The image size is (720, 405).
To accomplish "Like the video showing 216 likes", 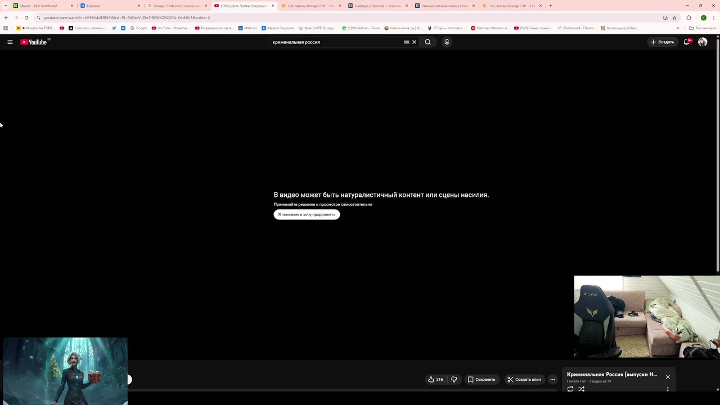I will (435, 380).
